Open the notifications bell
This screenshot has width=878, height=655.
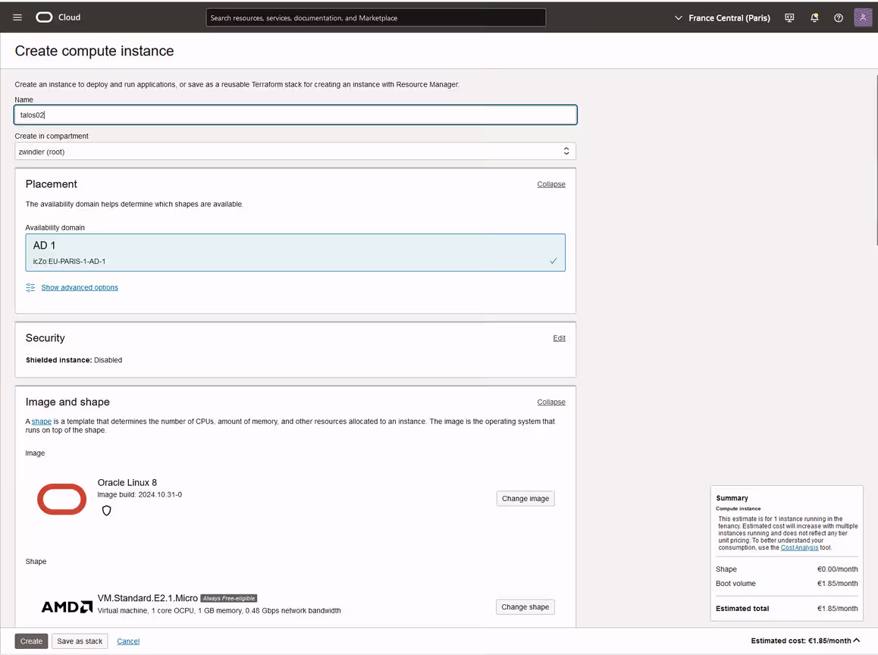(814, 17)
